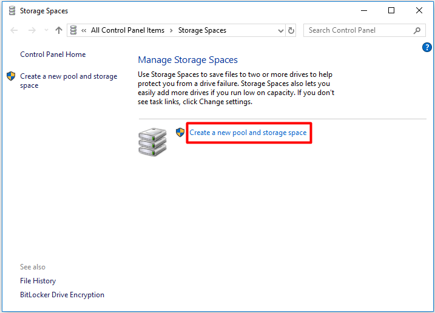Select All Control Panel Items breadcrumb
Screen dimensions: 435x313
click(127, 30)
